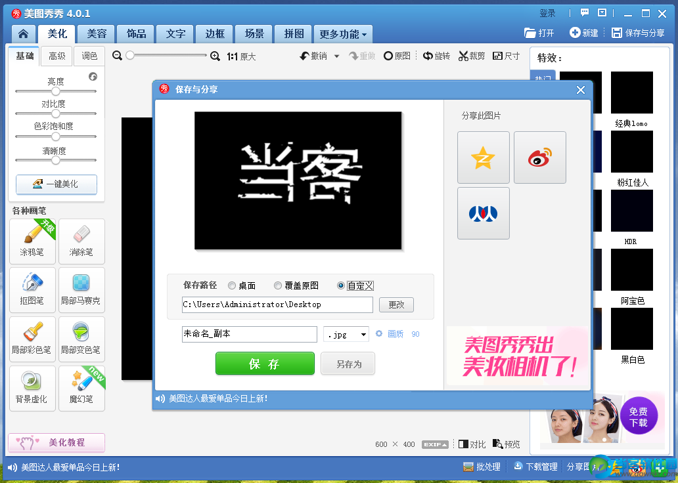Click 重做 redo in toolbar
This screenshot has width=678, height=483.
pos(363,56)
